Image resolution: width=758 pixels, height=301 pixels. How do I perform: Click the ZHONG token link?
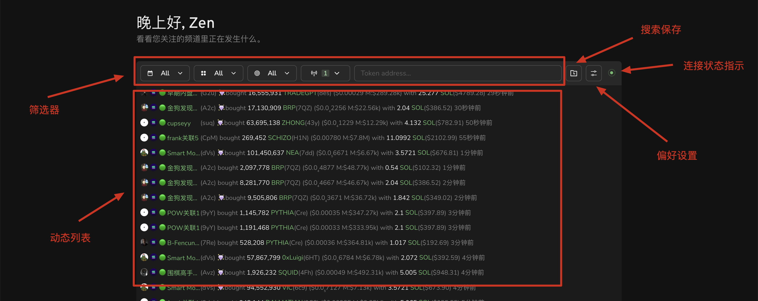(293, 122)
